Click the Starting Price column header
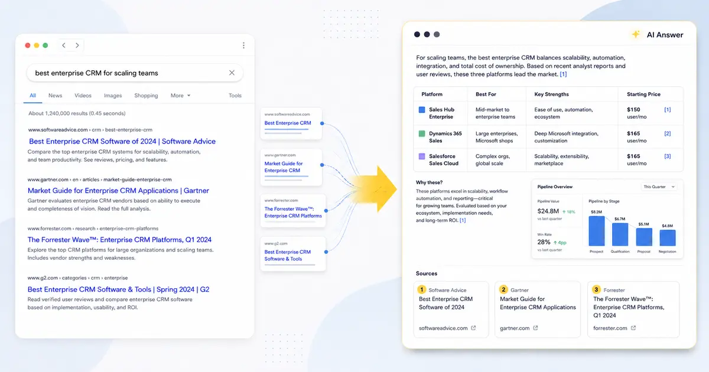Viewport: 709px width, 372px height. 643,94
